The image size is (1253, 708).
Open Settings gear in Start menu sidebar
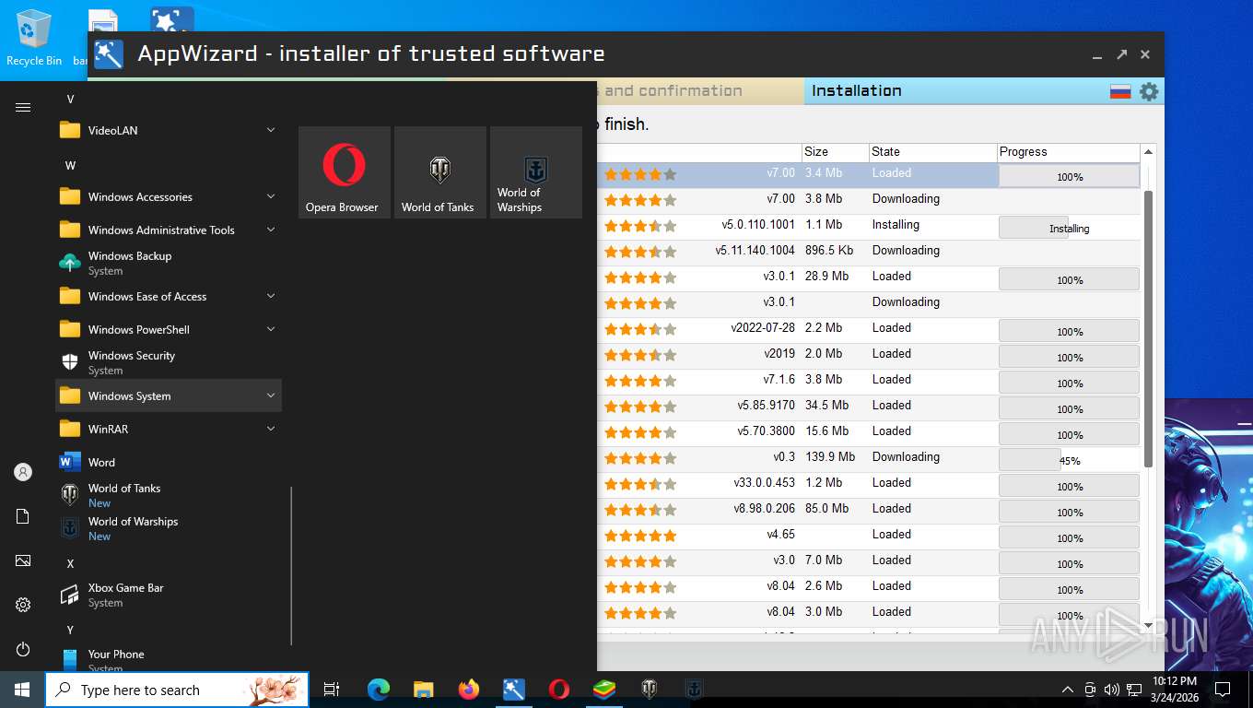coord(23,605)
